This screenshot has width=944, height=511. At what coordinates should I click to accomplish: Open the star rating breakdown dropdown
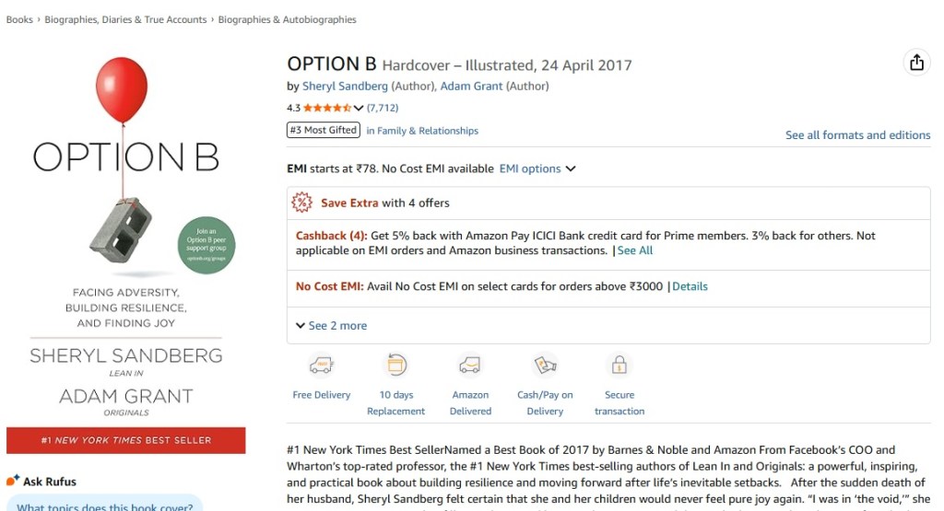[359, 108]
